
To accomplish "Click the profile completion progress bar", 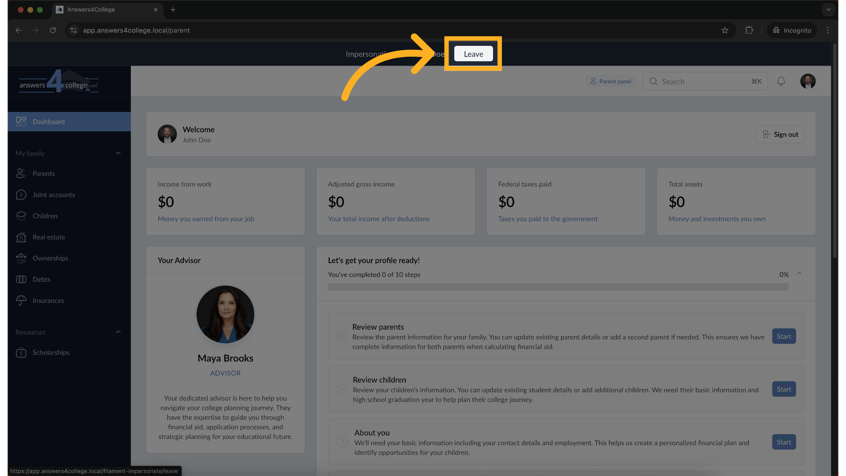I will [x=557, y=286].
